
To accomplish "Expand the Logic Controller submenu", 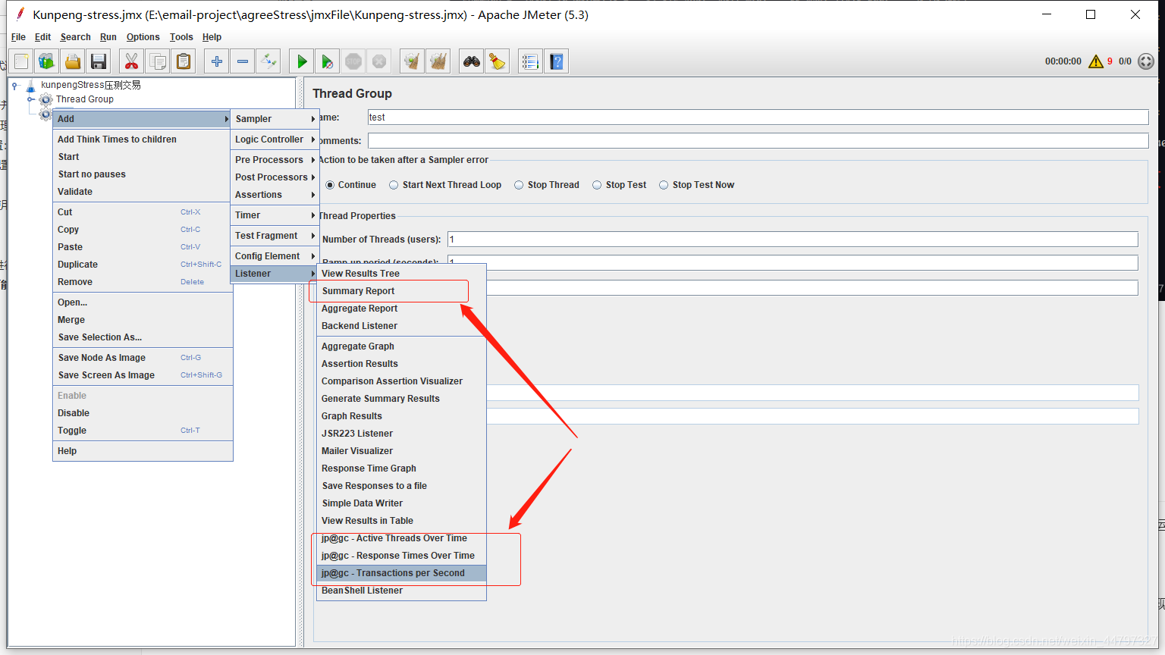I will pyautogui.click(x=275, y=139).
